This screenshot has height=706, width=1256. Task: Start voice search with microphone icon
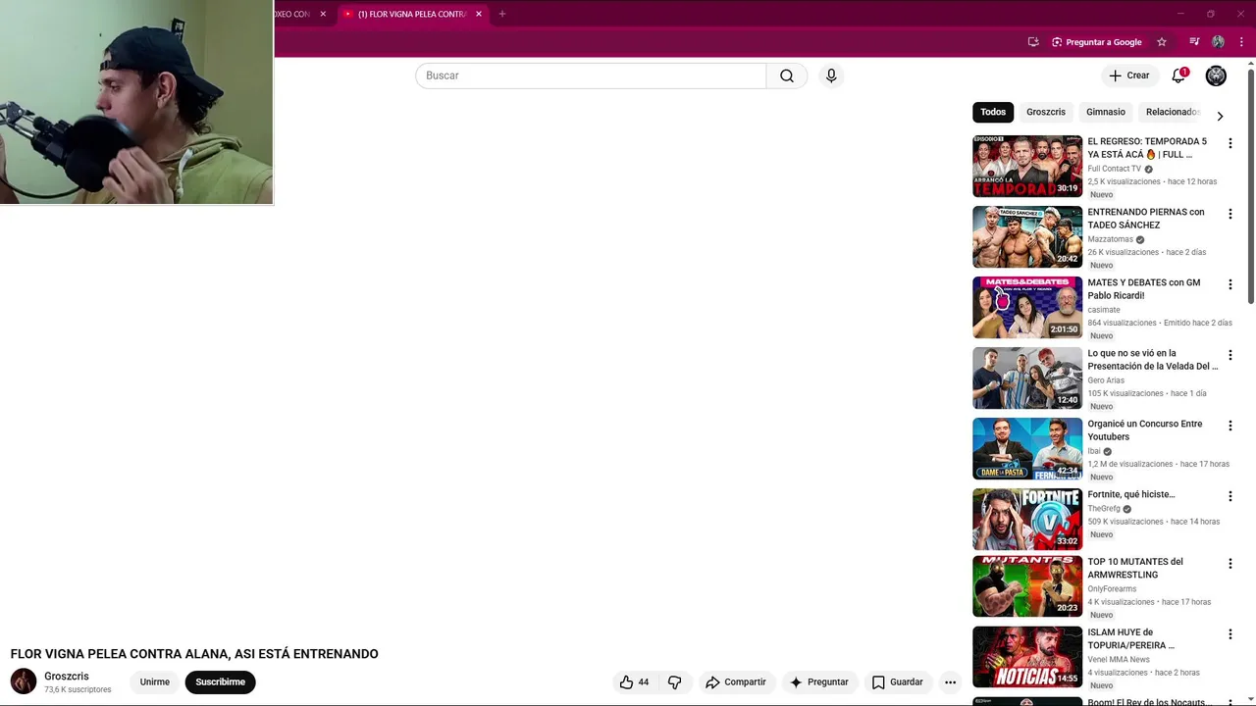tap(831, 76)
